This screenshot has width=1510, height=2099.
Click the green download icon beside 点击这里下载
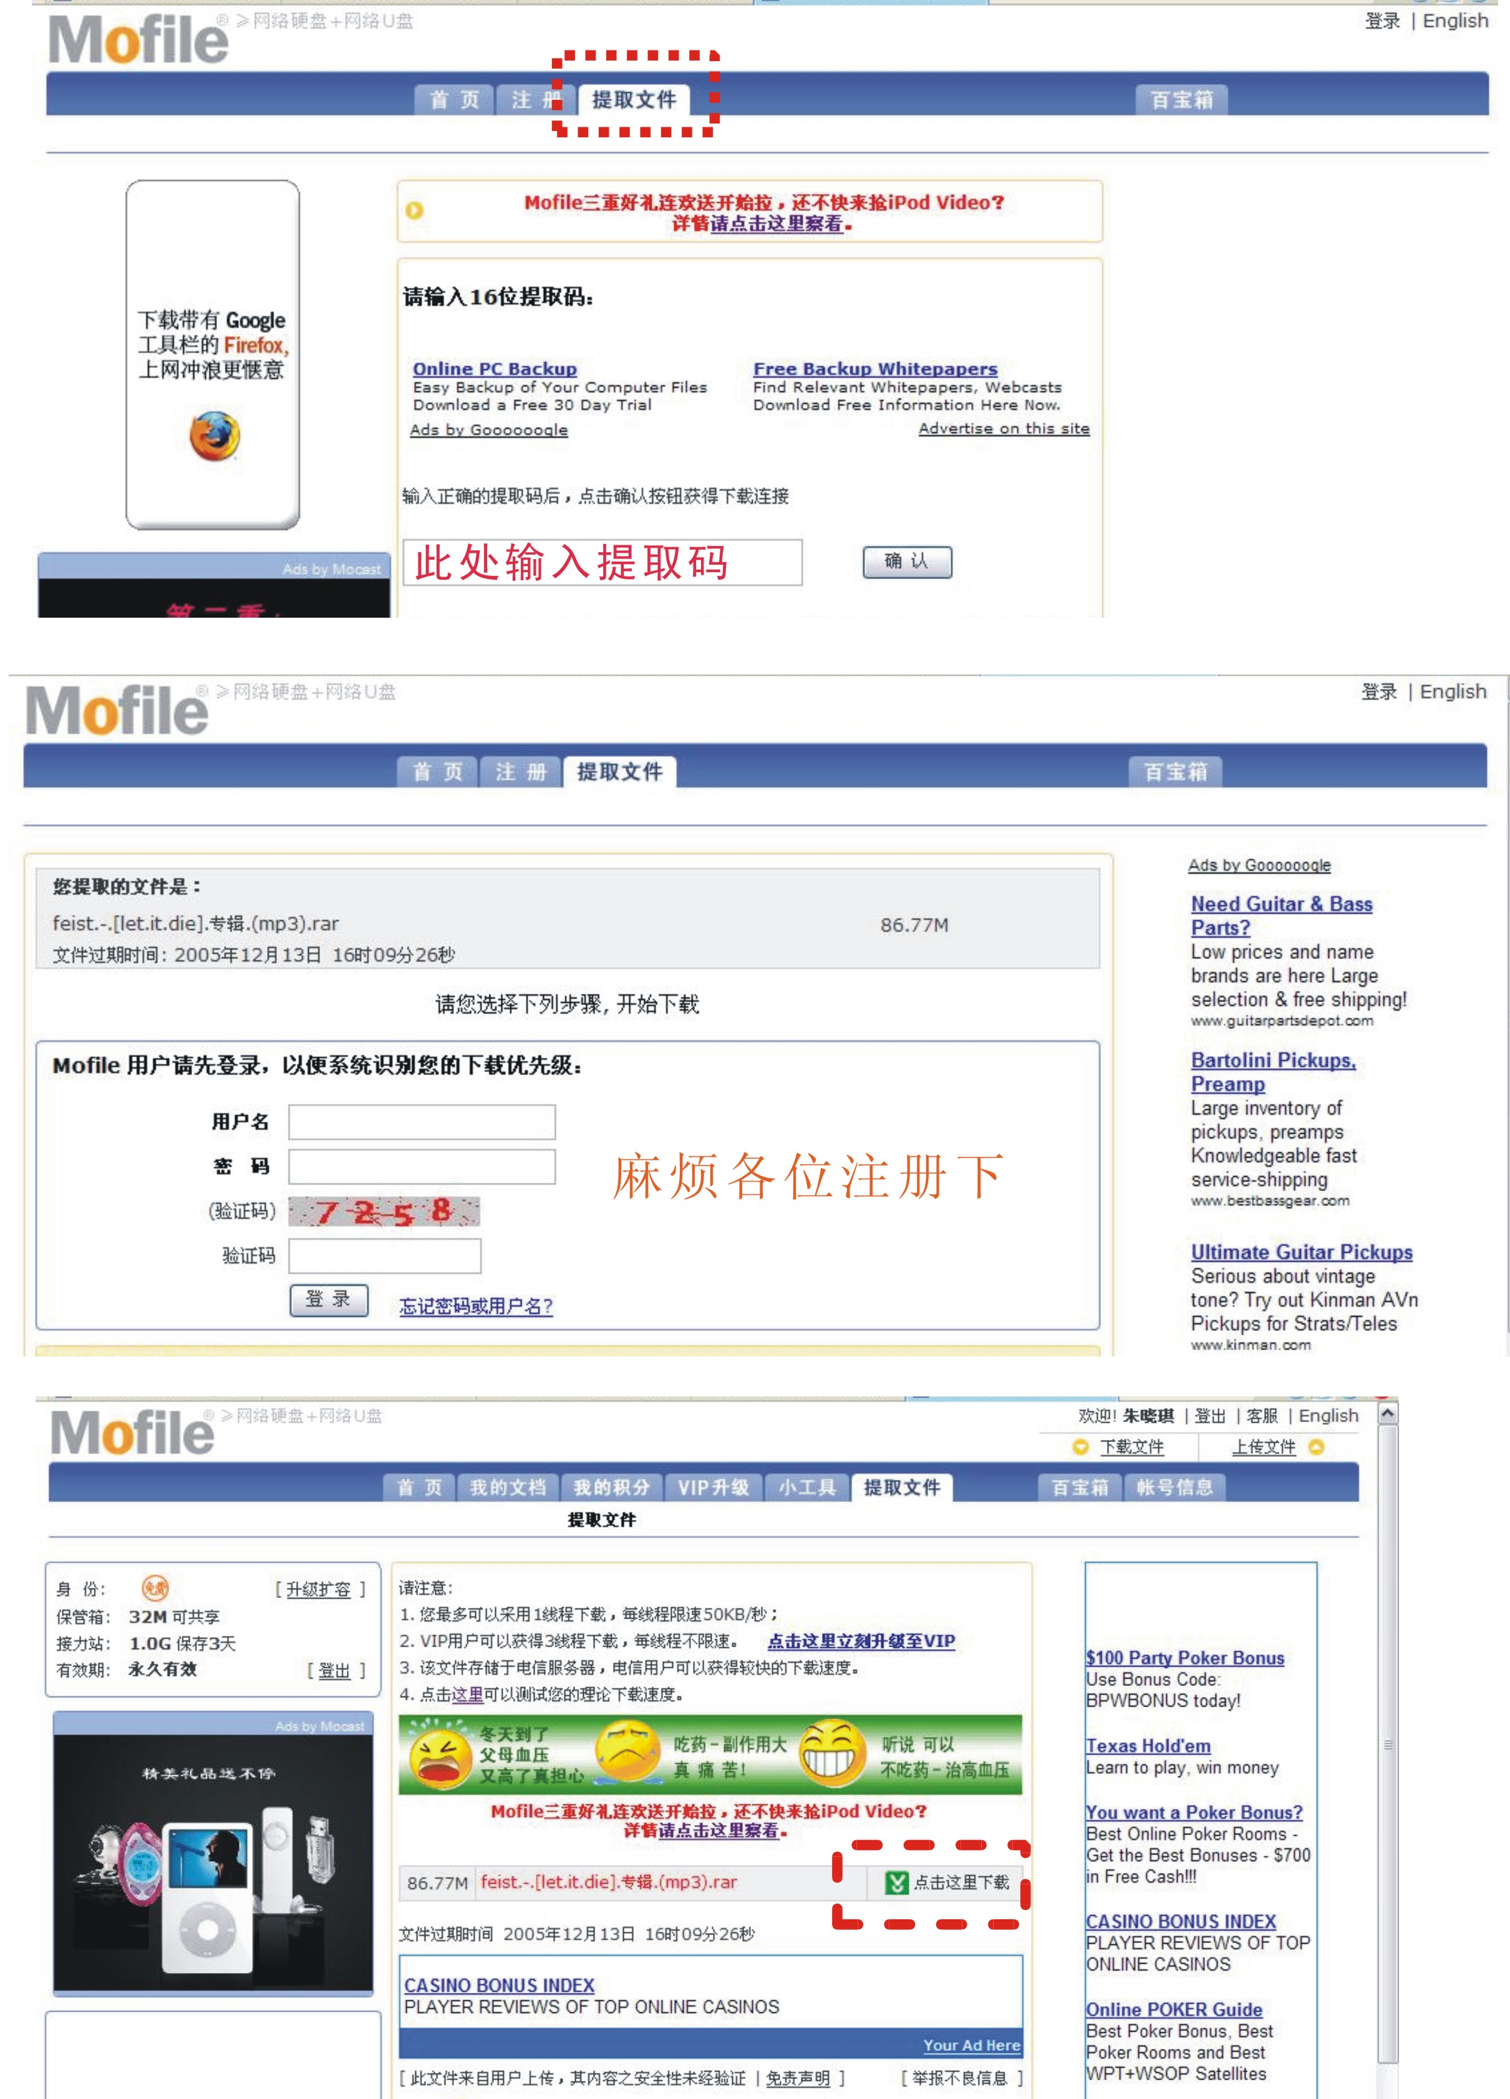(896, 1882)
